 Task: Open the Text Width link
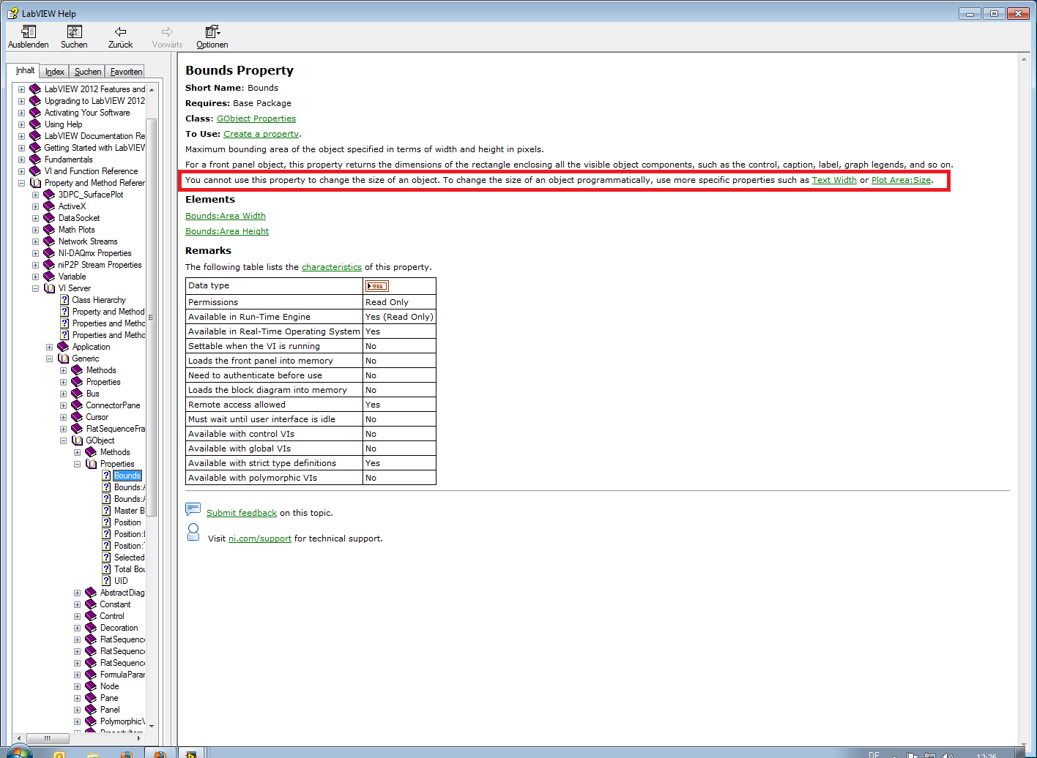[834, 180]
